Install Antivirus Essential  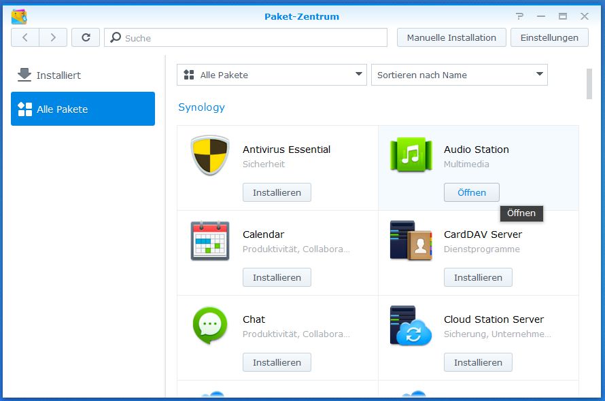pyautogui.click(x=277, y=192)
